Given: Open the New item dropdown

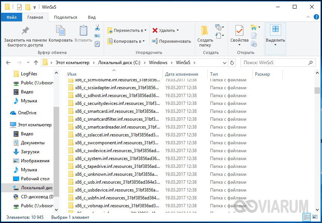Looking at the screenshot, I should 219,27.
